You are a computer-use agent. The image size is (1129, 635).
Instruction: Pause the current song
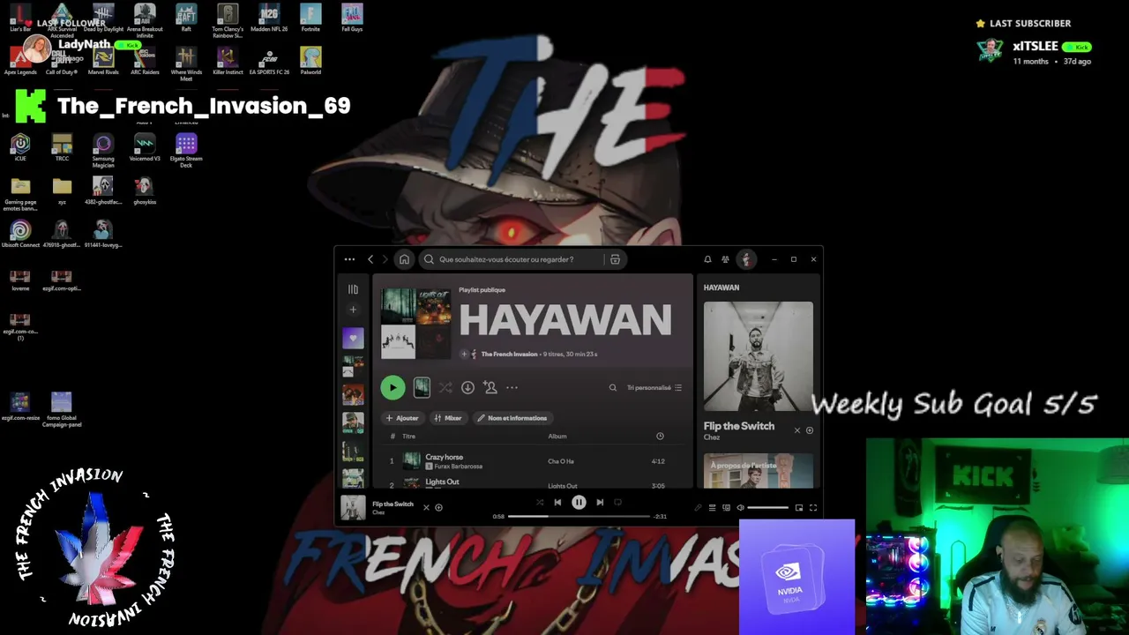click(x=579, y=503)
